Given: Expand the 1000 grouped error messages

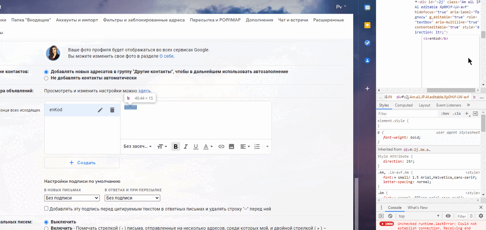Looking at the screenshot, I should coord(387,224).
